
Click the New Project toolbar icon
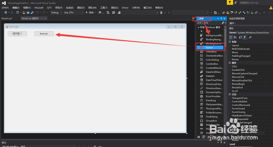coord(17,13)
